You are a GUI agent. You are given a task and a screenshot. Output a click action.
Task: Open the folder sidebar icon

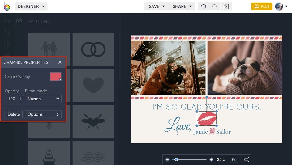tap(7, 33)
